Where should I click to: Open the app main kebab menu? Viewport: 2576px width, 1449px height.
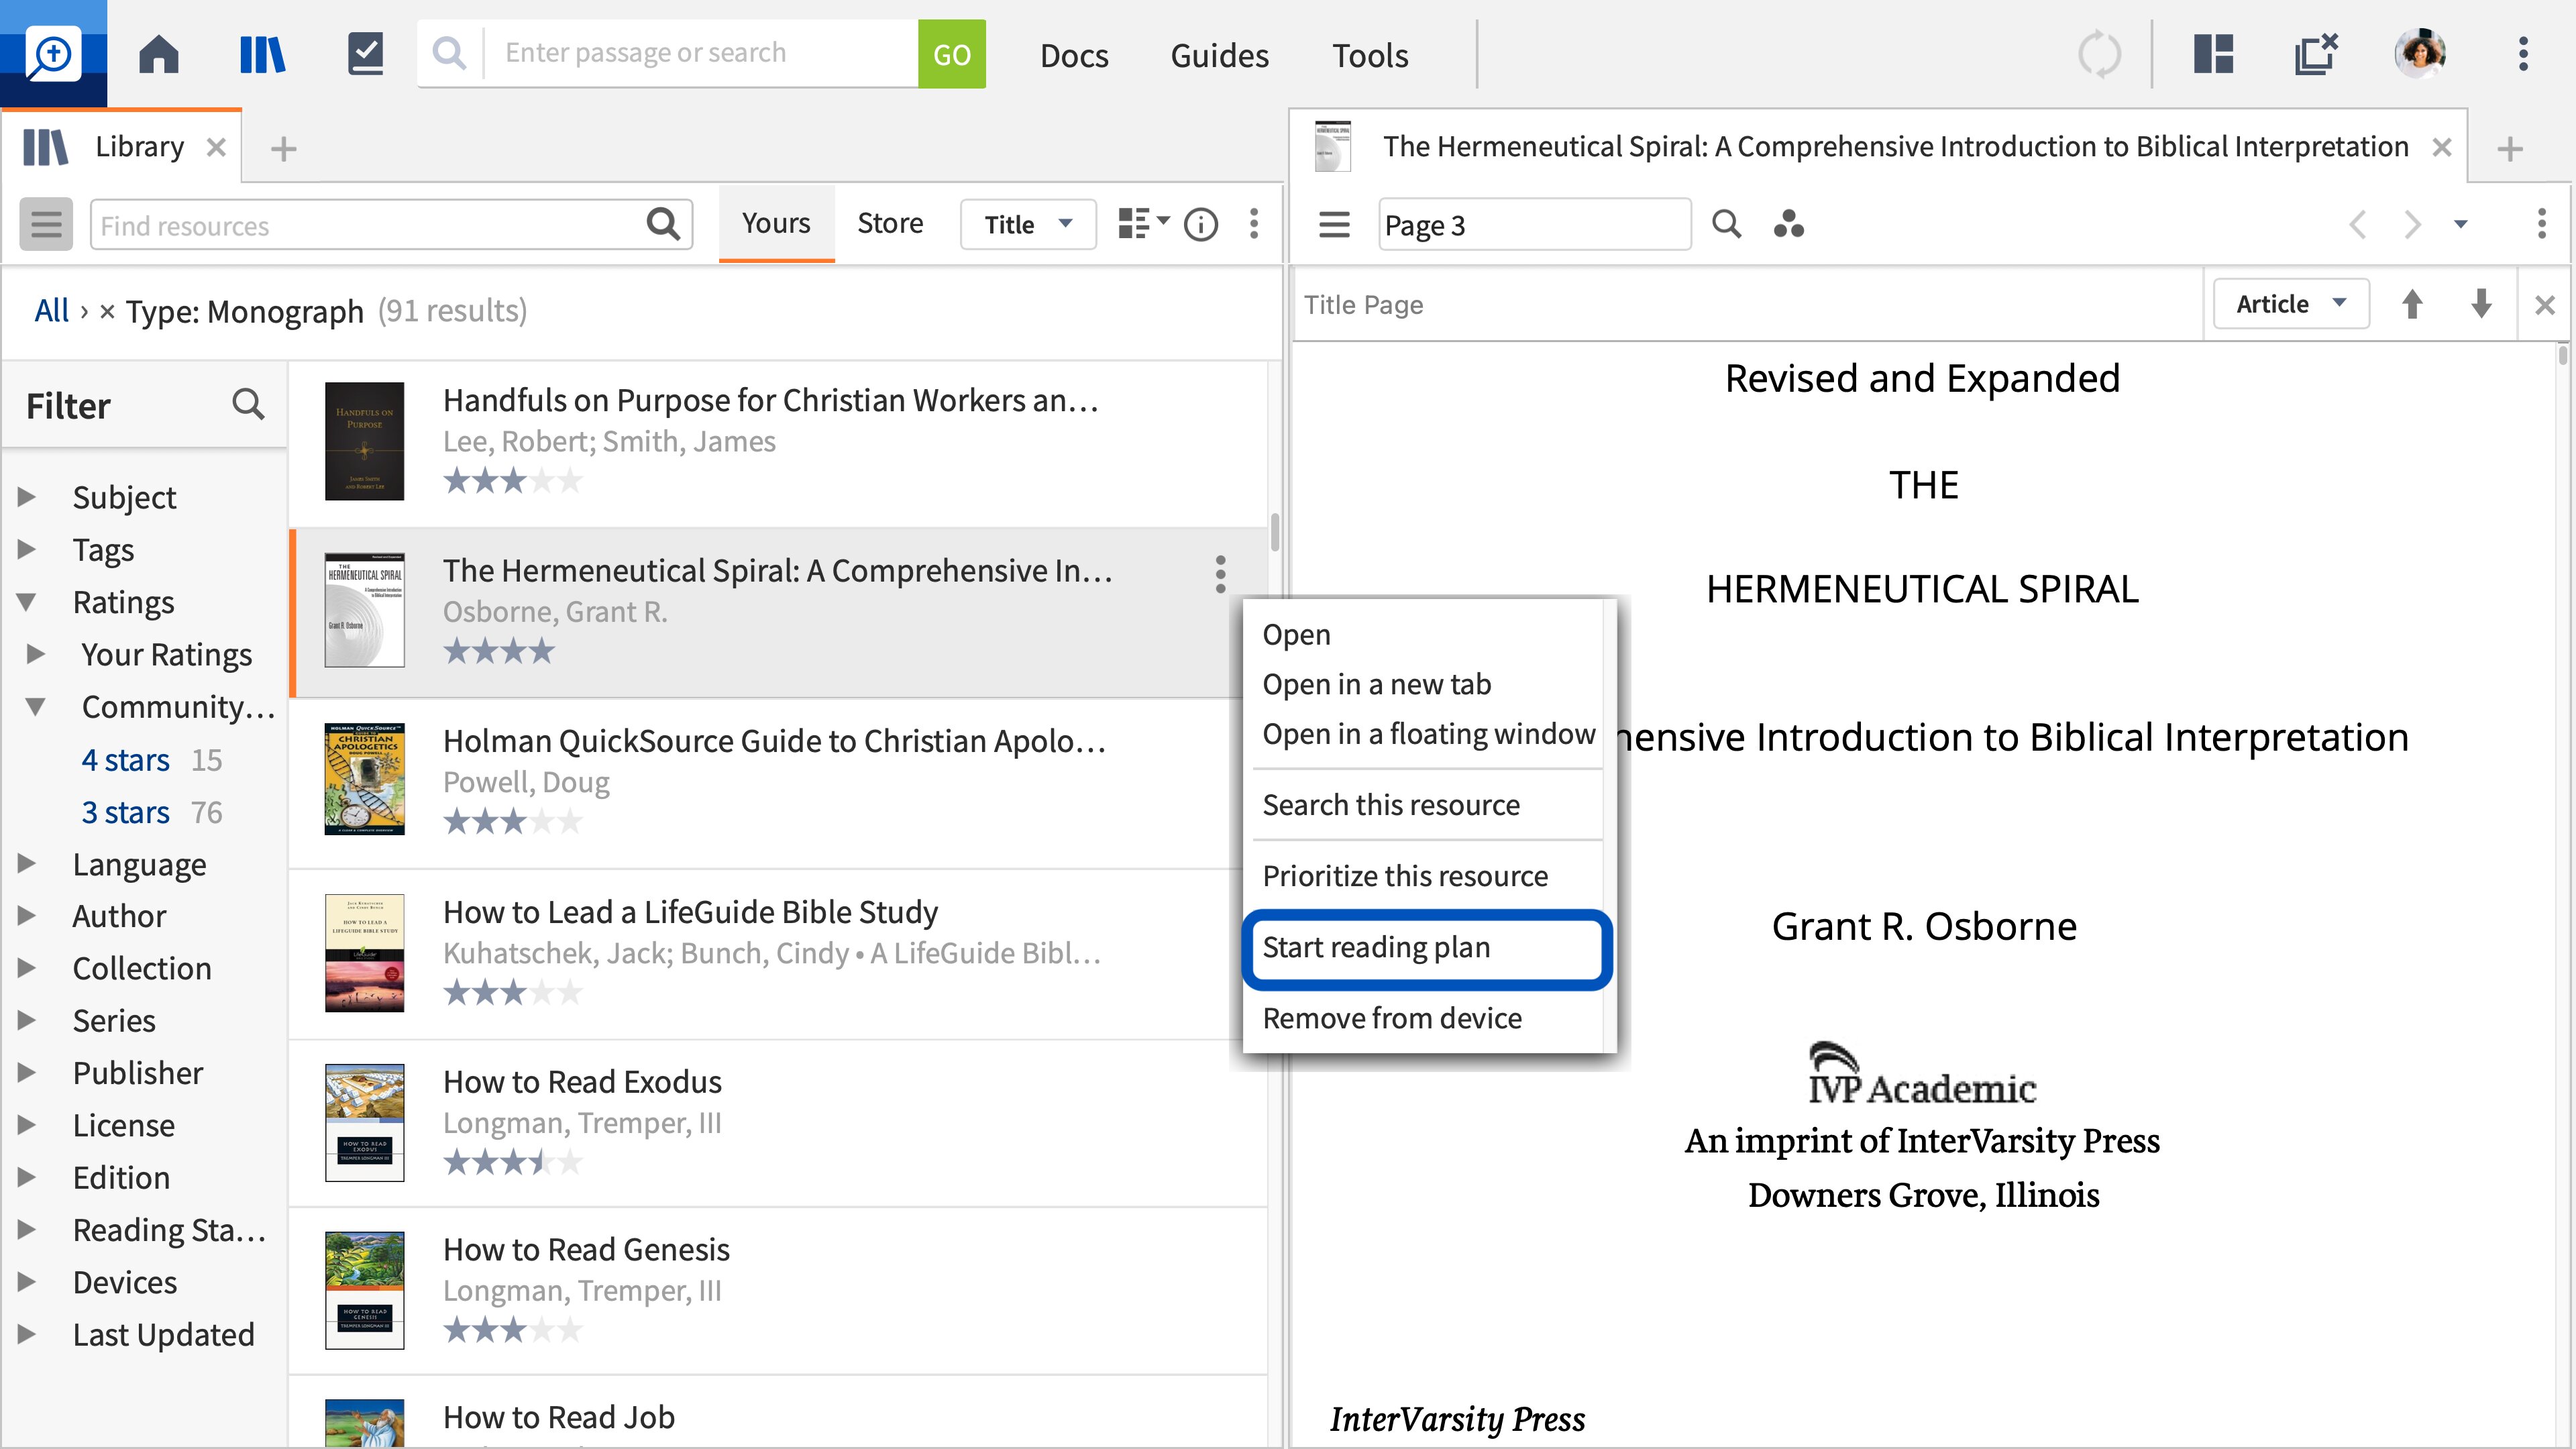click(x=2523, y=54)
